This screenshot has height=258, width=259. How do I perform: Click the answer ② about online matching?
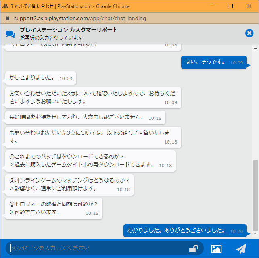(x=69, y=185)
